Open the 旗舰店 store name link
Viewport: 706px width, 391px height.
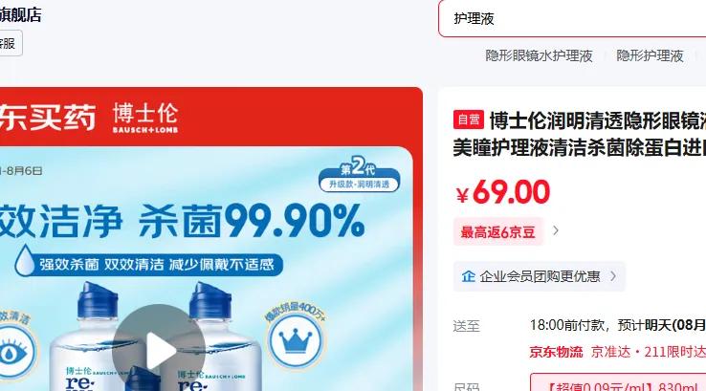pos(20,15)
